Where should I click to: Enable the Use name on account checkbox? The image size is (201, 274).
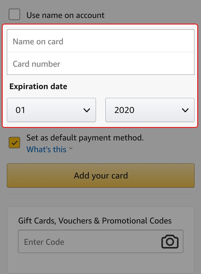point(14,14)
